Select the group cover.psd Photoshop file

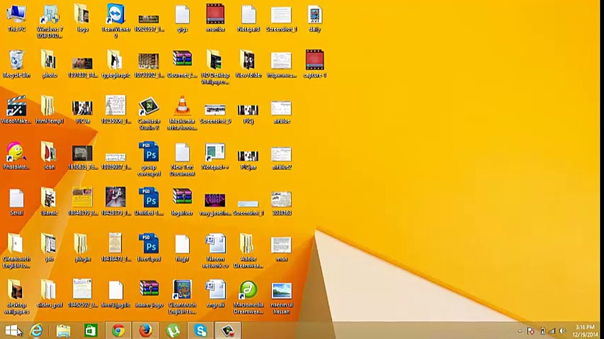(149, 159)
